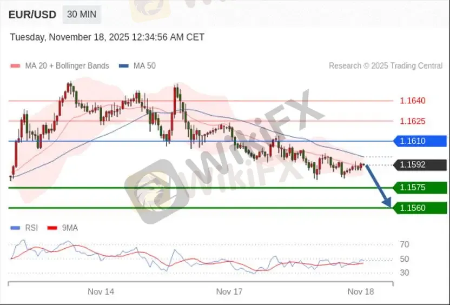Click the RSI 70 level label

(x=405, y=245)
